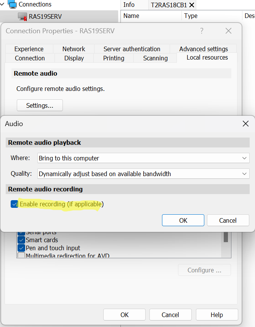Enable Multimedia redirection for AVD
Viewport: 255px width, 327px height.
click(21, 256)
